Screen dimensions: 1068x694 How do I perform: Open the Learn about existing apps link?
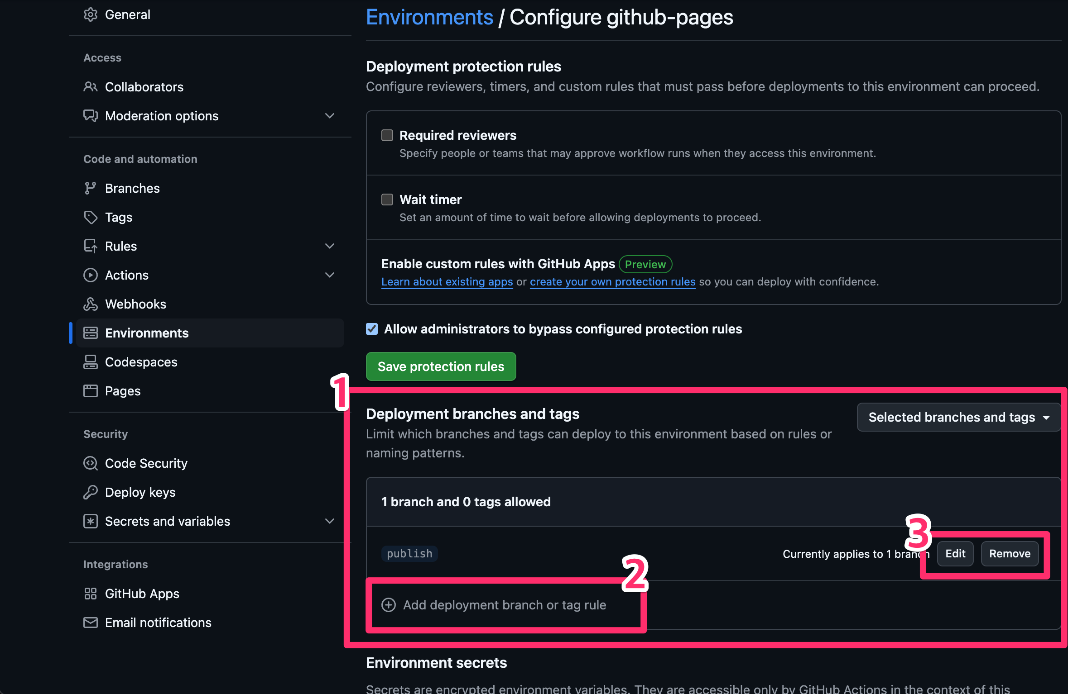(447, 282)
